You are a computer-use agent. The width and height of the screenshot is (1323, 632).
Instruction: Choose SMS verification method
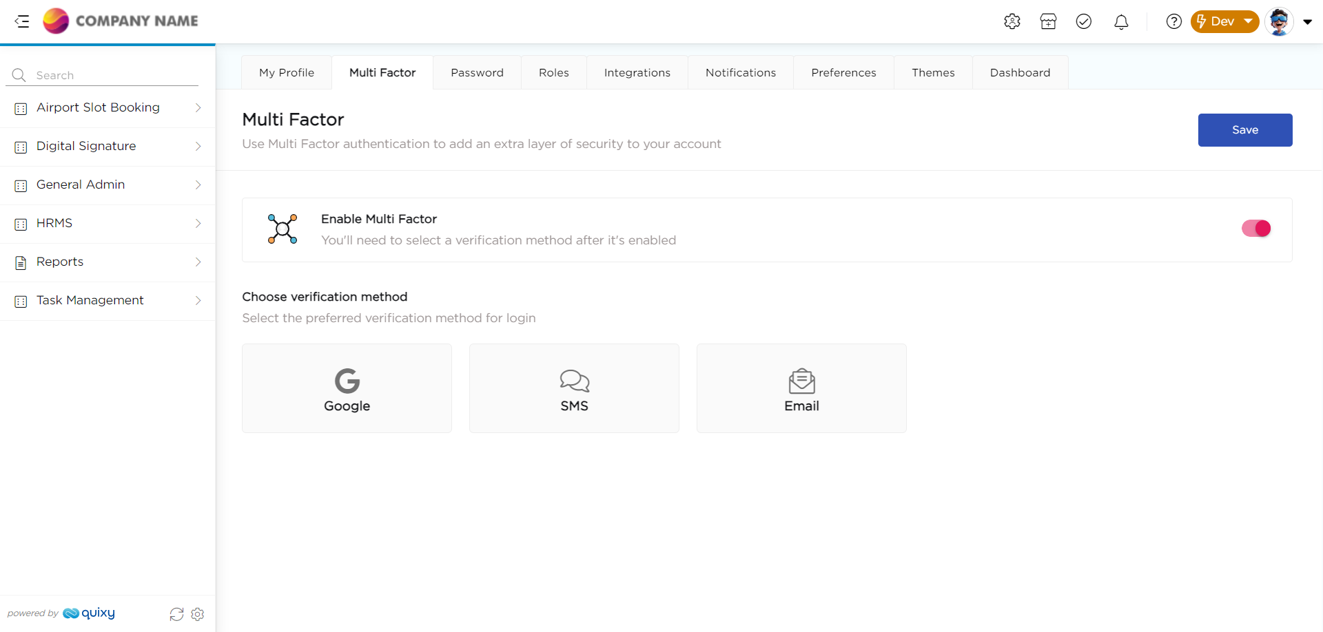tap(574, 388)
